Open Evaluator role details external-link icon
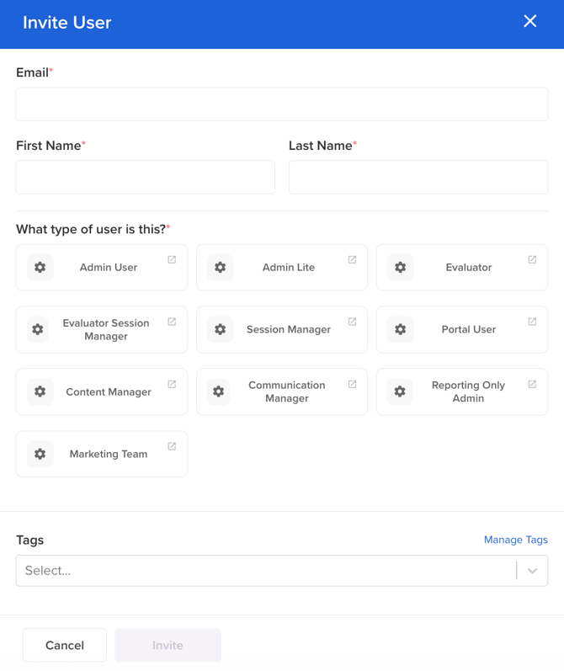The image size is (564, 671). pos(532,259)
